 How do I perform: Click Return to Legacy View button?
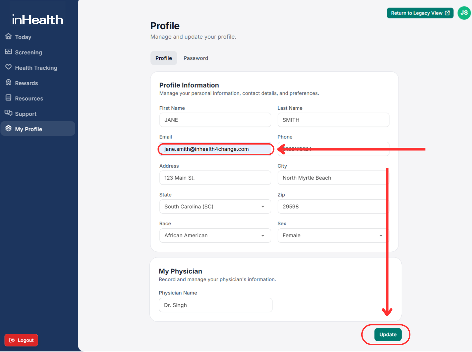click(420, 13)
